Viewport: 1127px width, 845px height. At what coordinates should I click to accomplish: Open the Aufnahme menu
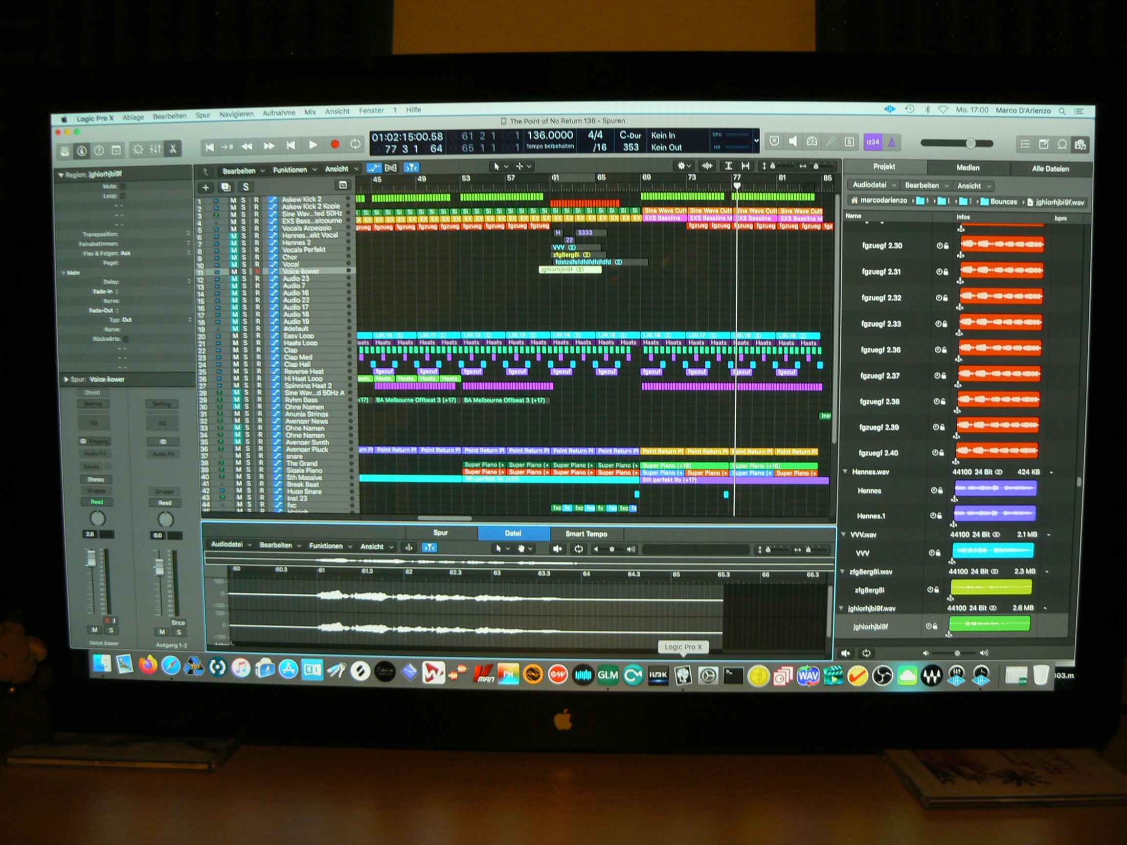tap(279, 113)
